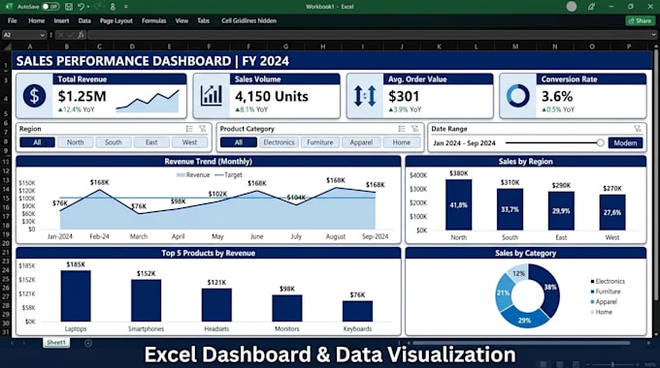The image size is (660, 368).
Task: Select the Sheet1 tab
Action: pyautogui.click(x=56, y=343)
